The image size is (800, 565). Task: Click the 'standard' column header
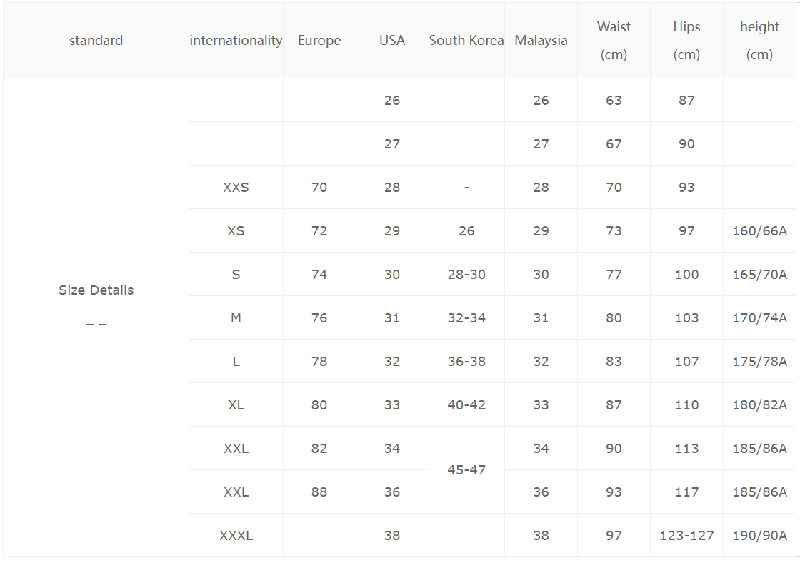(96, 41)
